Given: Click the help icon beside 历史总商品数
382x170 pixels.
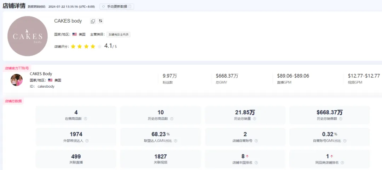Looking at the screenshot, I should [x=172, y=119].
